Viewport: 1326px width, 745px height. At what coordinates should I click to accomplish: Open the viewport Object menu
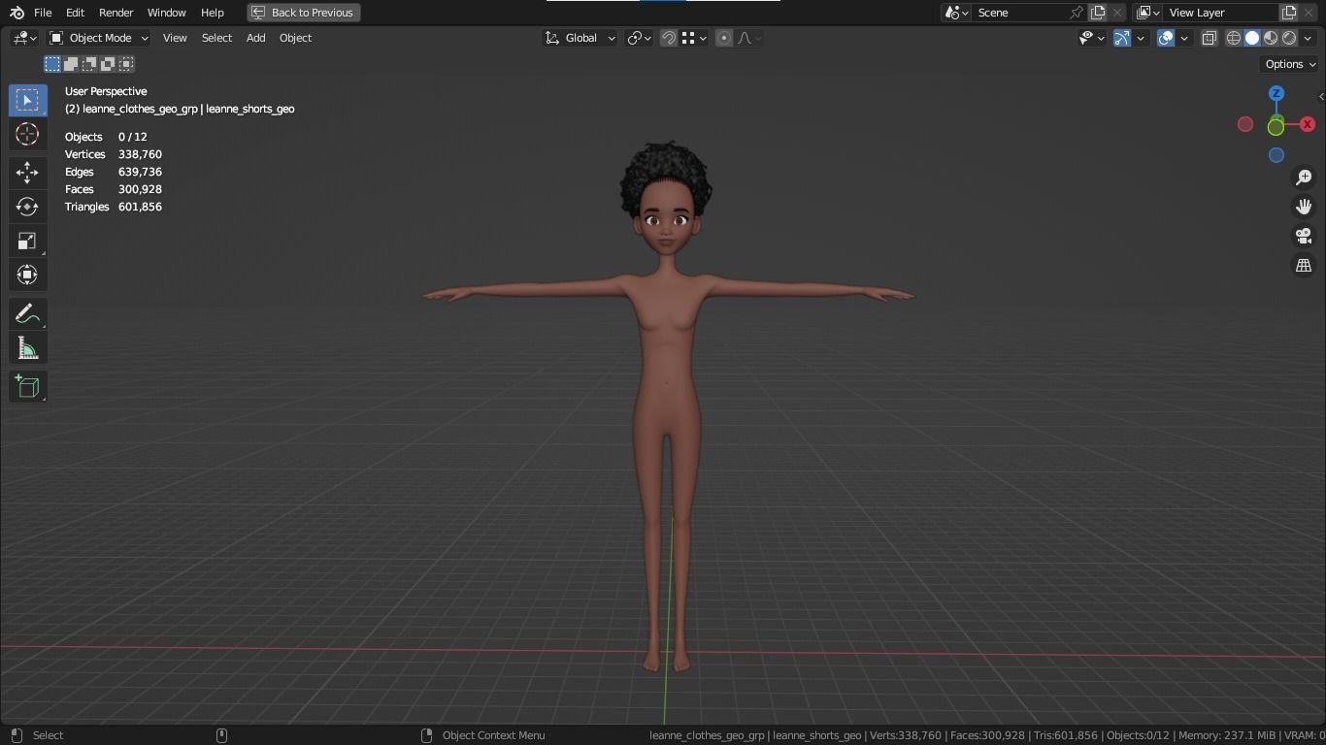click(x=295, y=38)
